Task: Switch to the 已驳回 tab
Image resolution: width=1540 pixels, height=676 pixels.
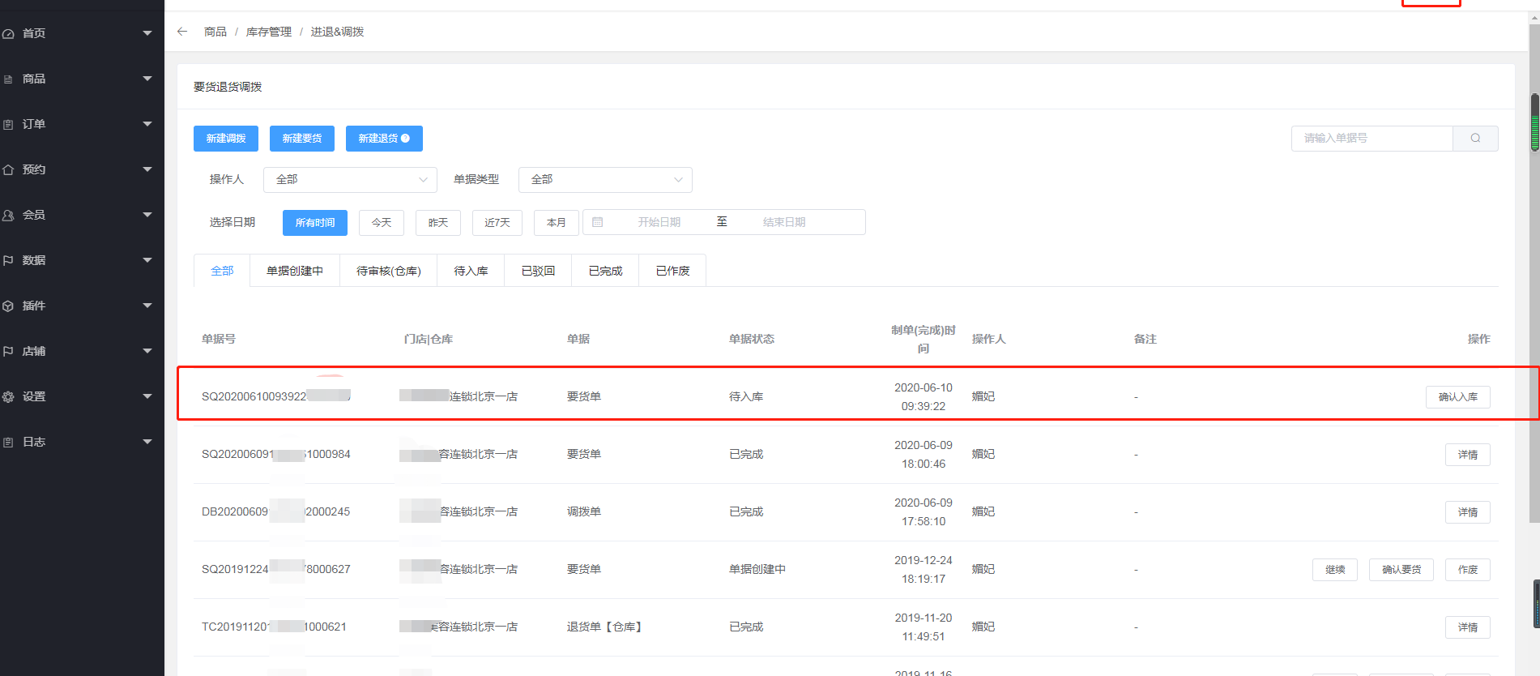Action: (x=538, y=271)
